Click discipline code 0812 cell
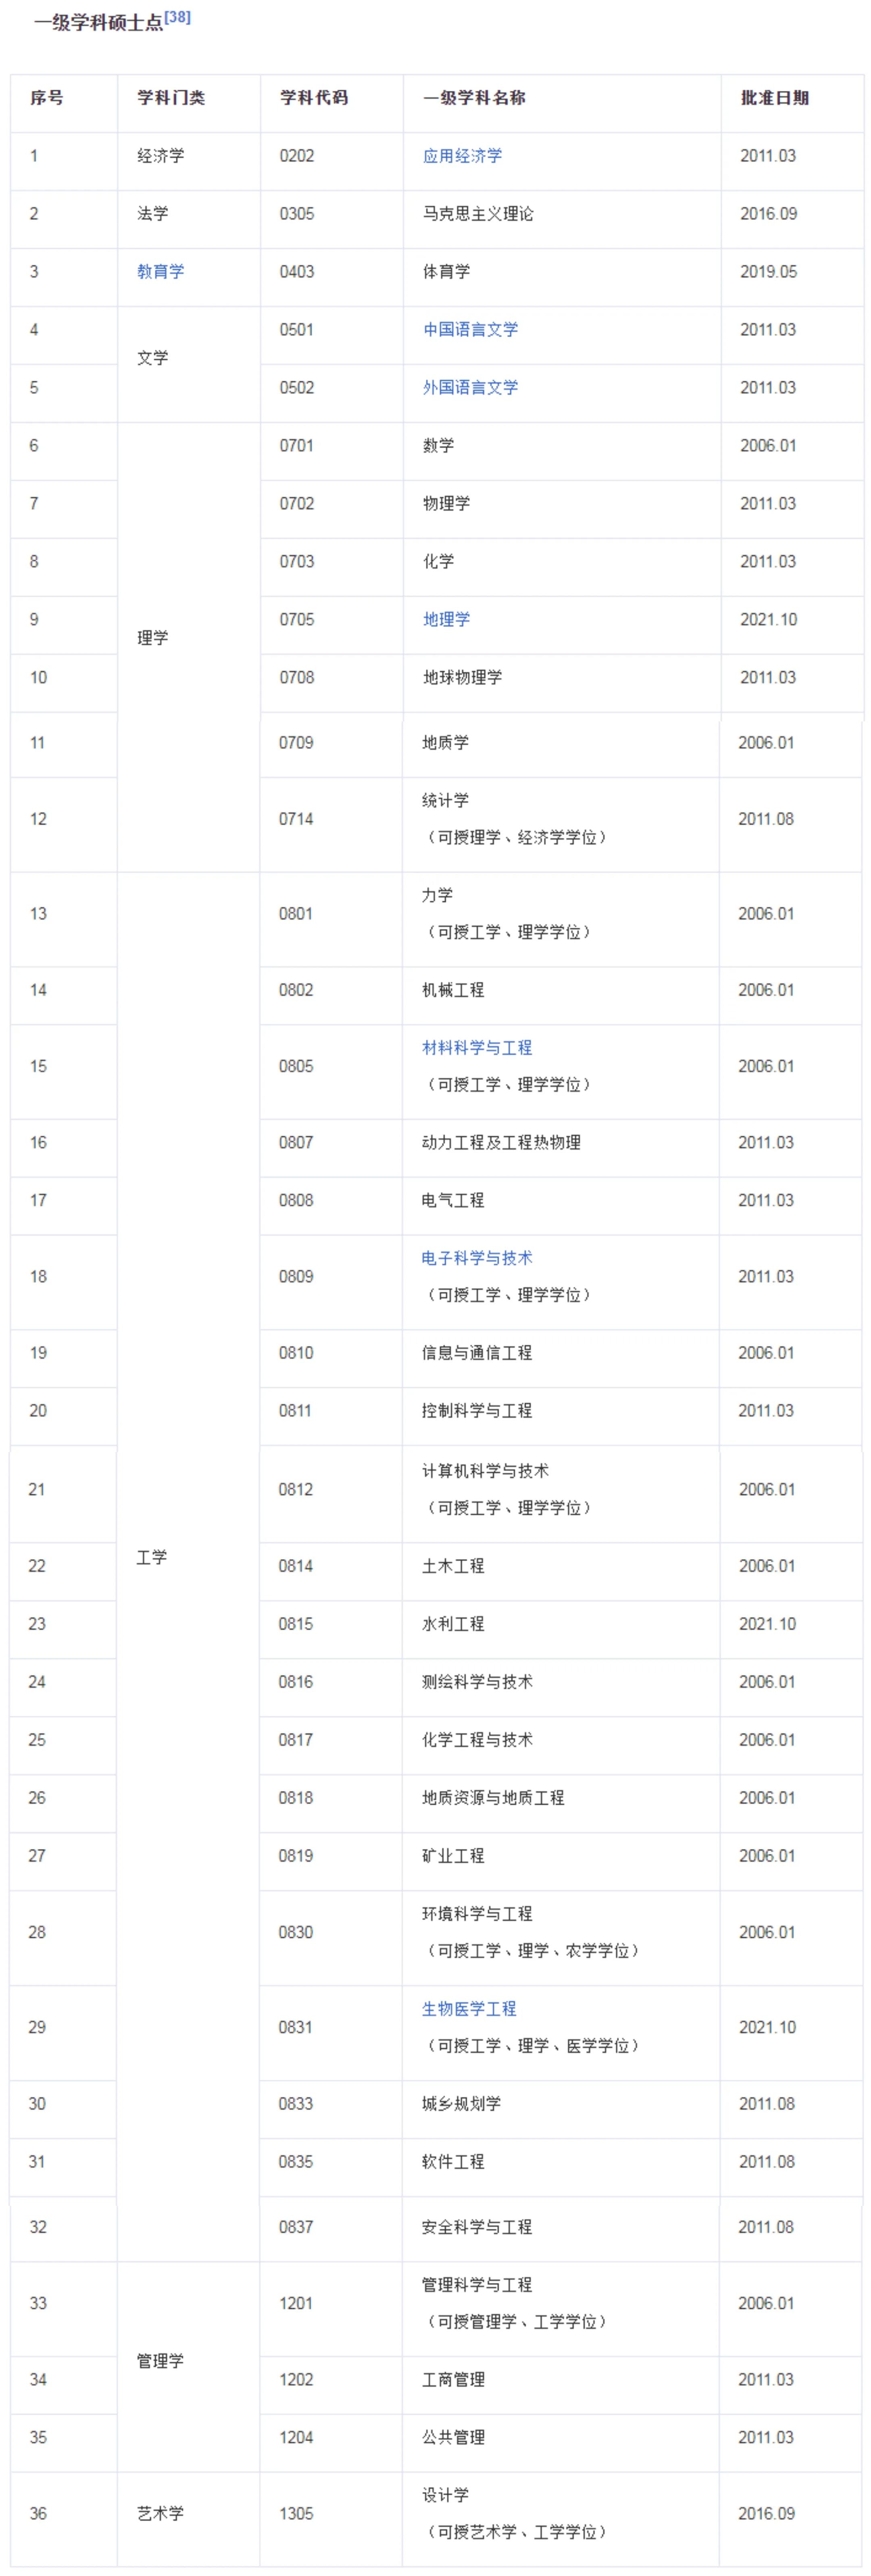 click(296, 1489)
